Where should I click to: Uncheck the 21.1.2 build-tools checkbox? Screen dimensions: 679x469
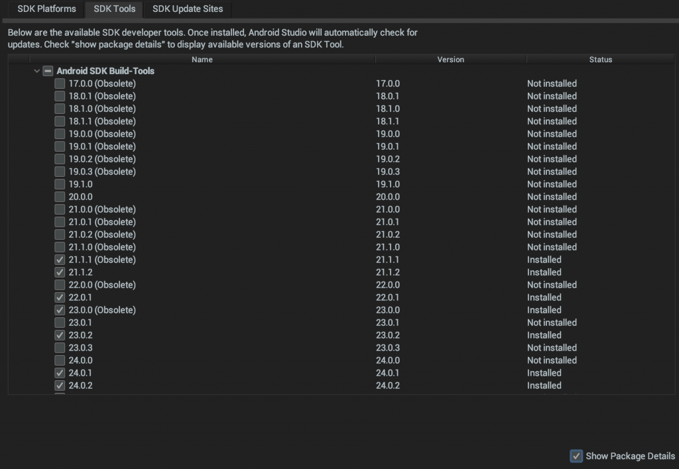[x=60, y=272]
